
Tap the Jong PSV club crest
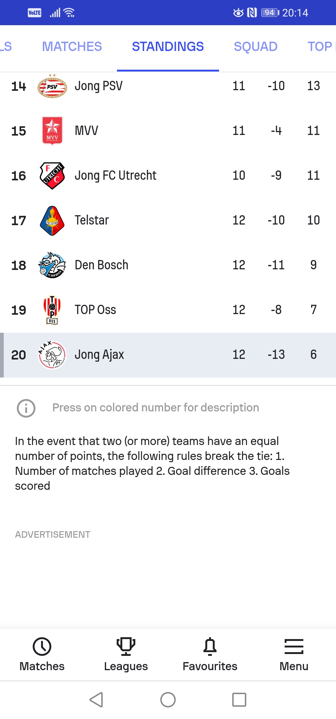[52, 86]
